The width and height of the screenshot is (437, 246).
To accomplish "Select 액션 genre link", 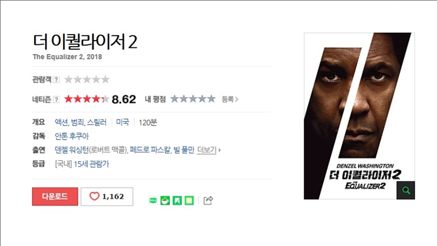I will point(61,122).
